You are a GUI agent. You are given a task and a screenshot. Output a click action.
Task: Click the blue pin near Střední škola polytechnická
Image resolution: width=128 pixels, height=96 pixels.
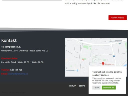[x=120, y=43]
